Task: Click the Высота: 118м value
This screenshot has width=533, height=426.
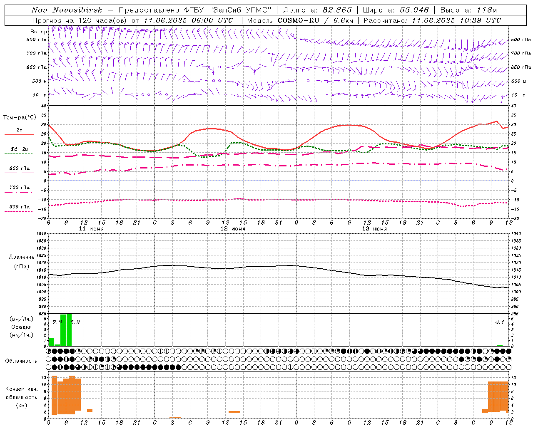Action: (x=468, y=10)
